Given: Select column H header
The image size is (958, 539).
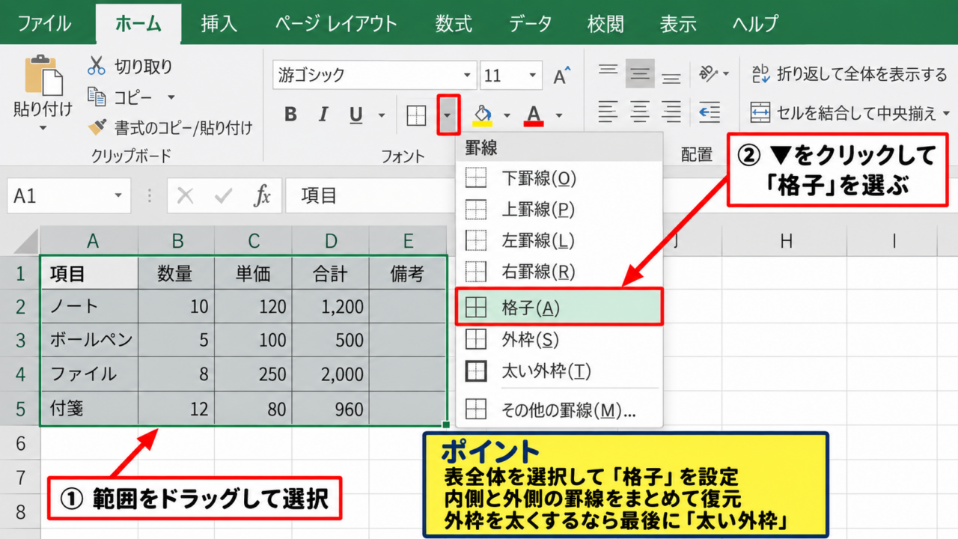Looking at the screenshot, I should click(x=786, y=240).
